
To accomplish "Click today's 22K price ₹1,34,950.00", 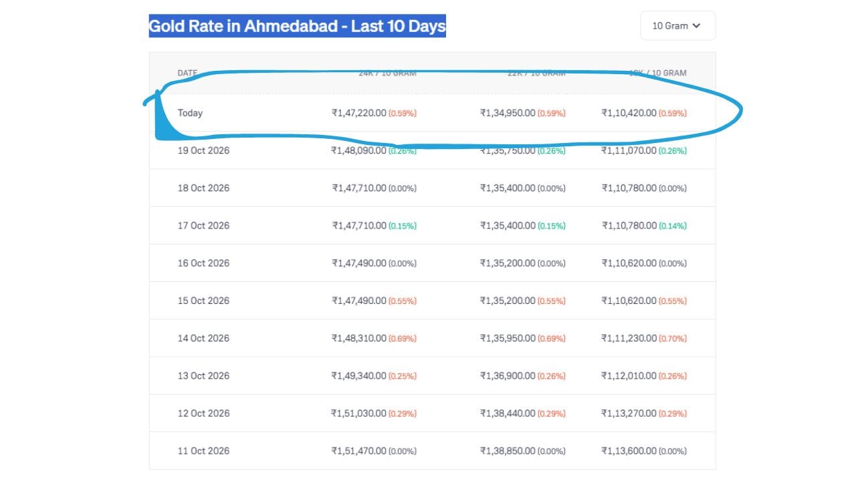I will tap(508, 113).
